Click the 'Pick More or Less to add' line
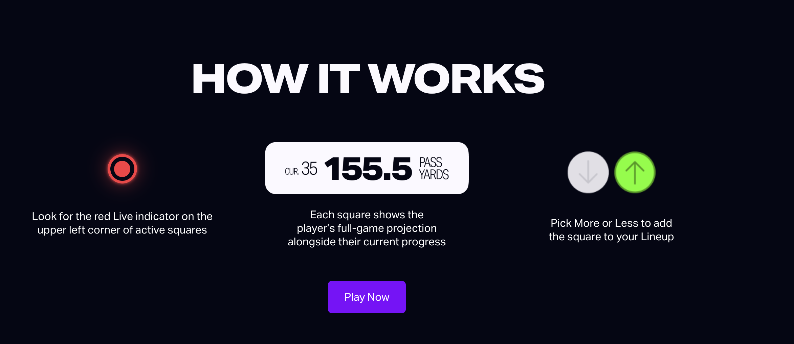794x344 pixels. click(x=611, y=223)
